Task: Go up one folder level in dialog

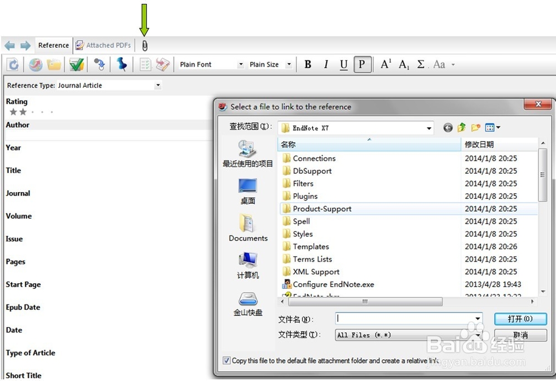Action: (461, 128)
